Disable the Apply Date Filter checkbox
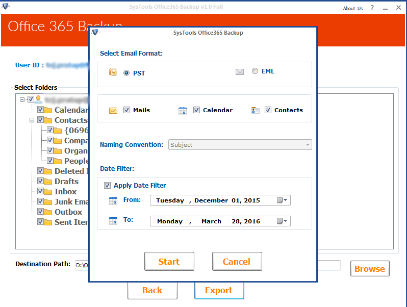The image size is (407, 307). click(x=108, y=186)
